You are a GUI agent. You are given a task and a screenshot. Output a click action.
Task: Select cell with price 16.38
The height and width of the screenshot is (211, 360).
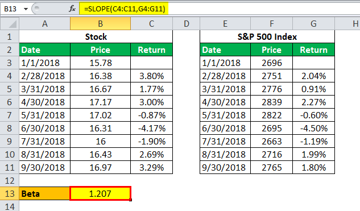point(100,76)
